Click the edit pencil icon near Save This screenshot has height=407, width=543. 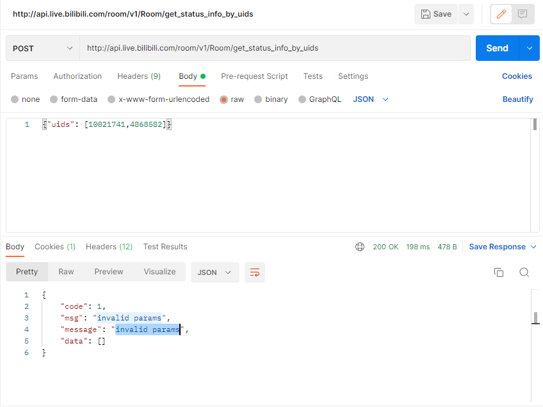[501, 13]
